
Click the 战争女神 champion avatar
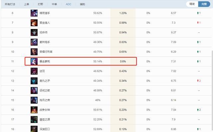[34, 110]
